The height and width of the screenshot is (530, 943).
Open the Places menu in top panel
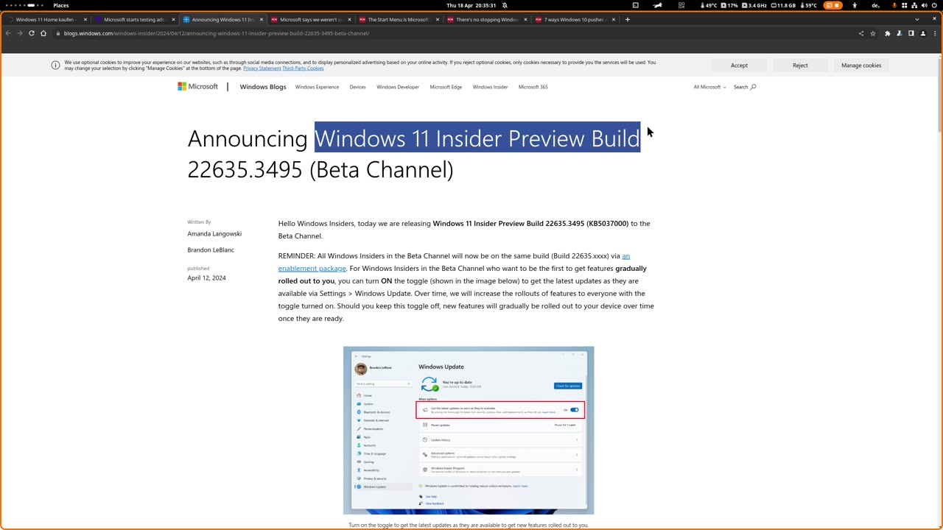[x=61, y=5]
